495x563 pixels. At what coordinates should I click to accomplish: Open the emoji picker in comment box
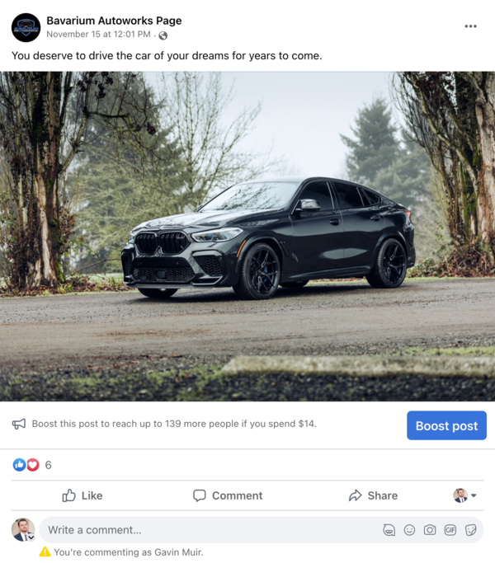pos(409,530)
